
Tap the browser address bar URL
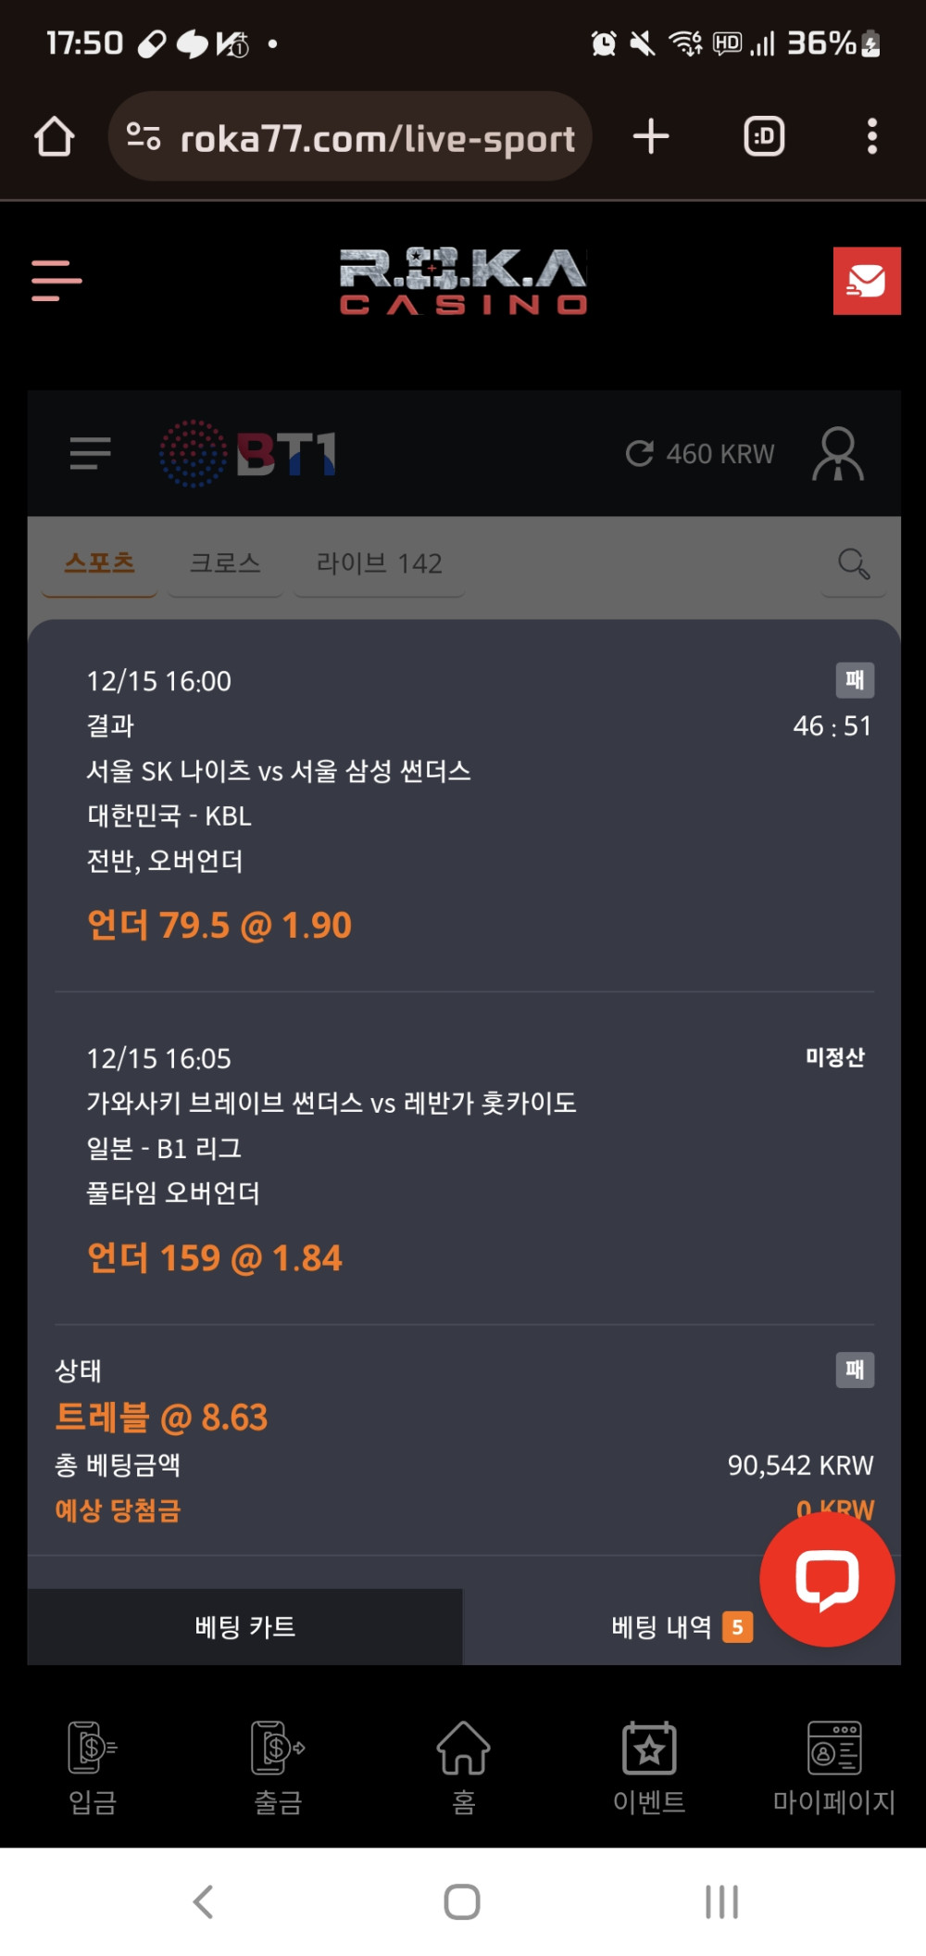(376, 138)
